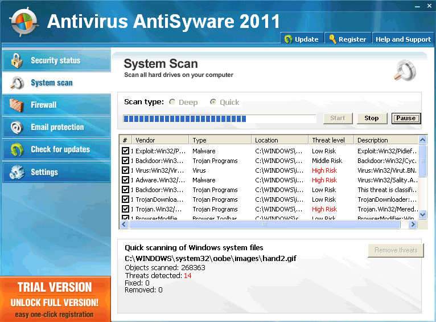
Task: Select the Quick scan type radio button
Action: click(x=213, y=102)
